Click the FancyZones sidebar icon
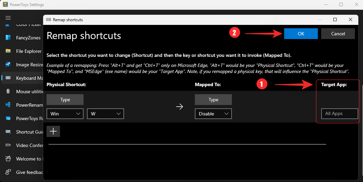 point(8,38)
